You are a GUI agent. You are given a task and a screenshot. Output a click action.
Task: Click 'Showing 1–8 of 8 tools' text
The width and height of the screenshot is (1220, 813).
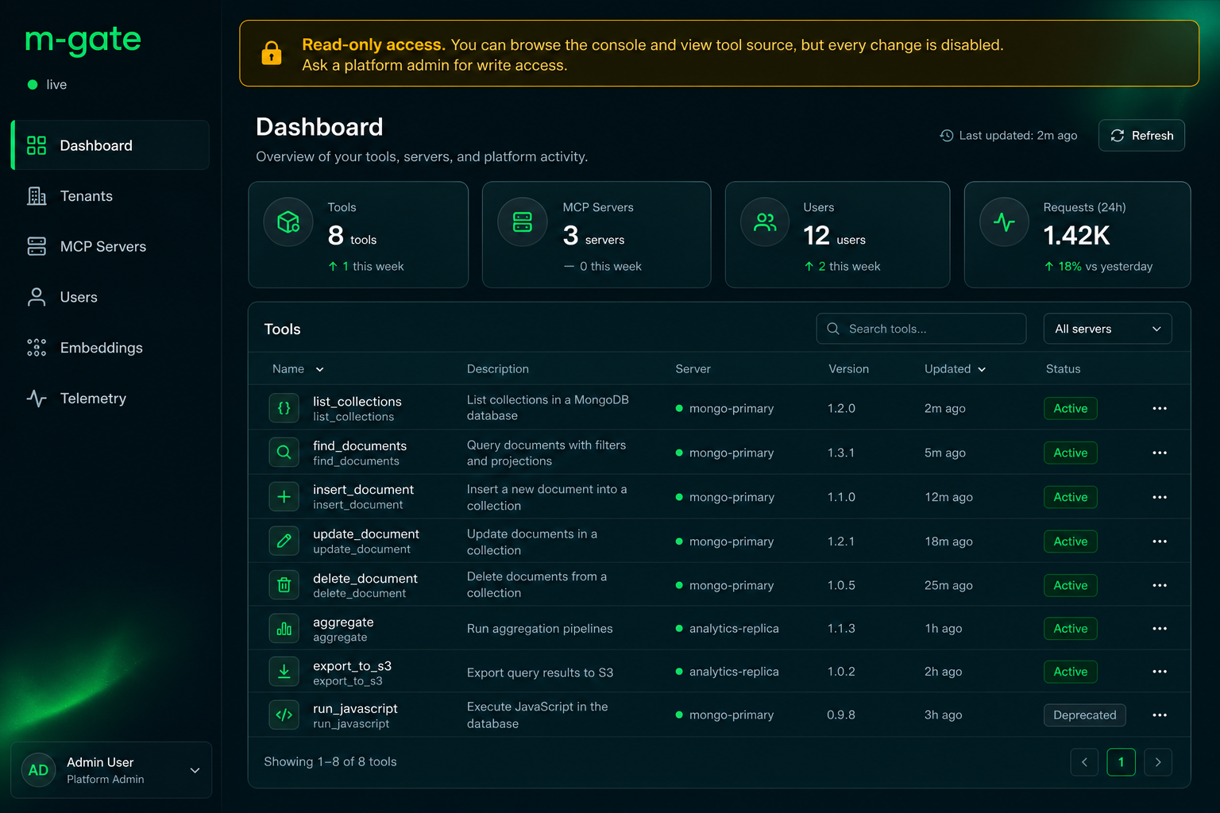click(330, 762)
